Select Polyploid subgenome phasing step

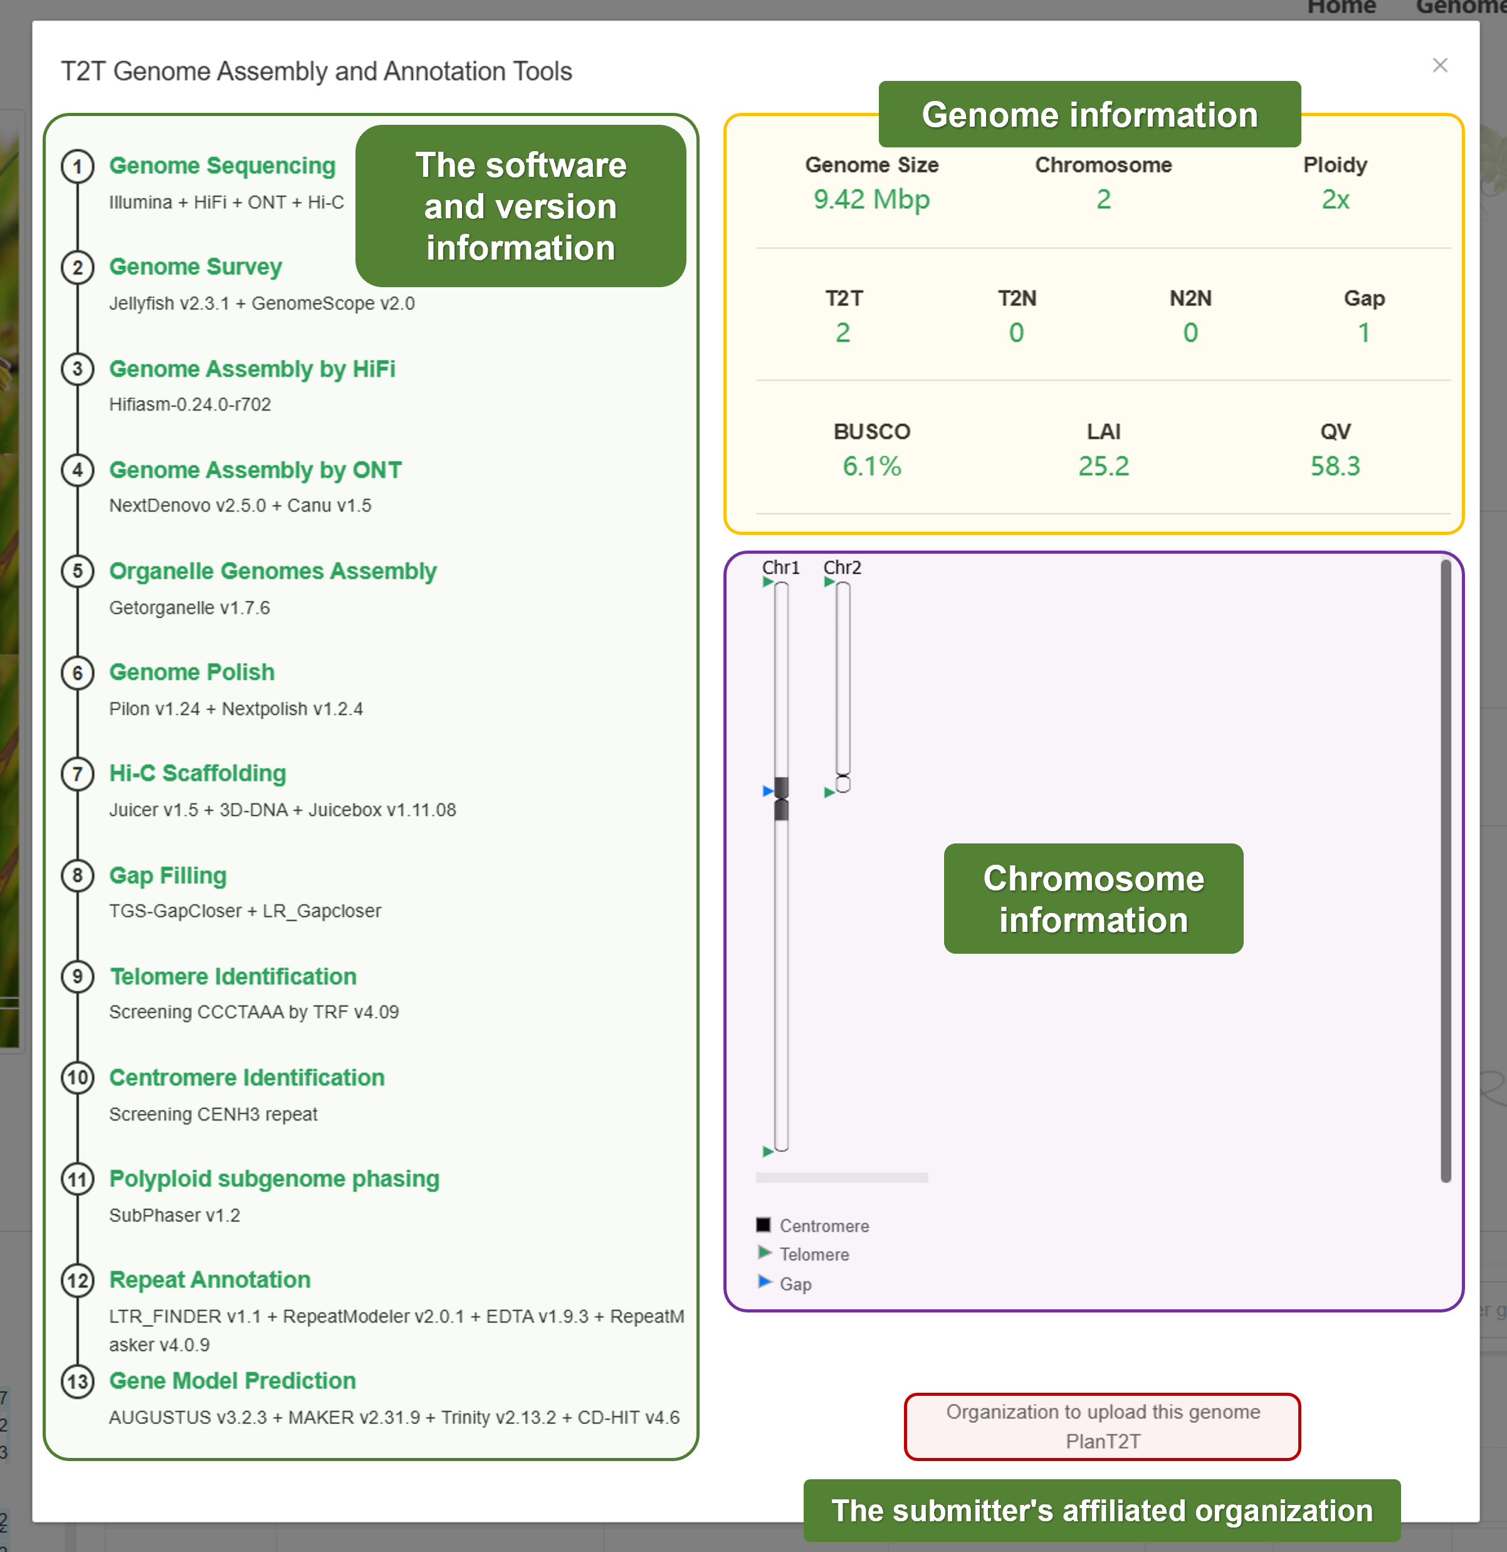[274, 1179]
